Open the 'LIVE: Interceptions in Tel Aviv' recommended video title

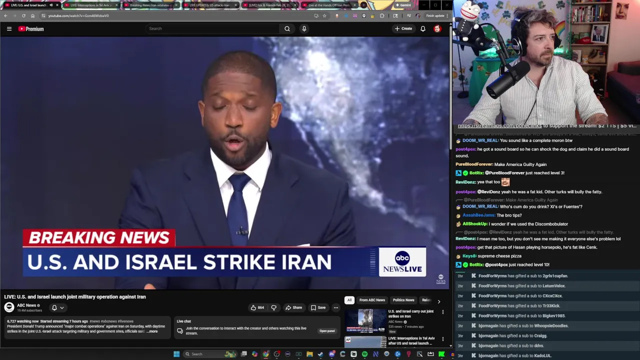(412, 341)
